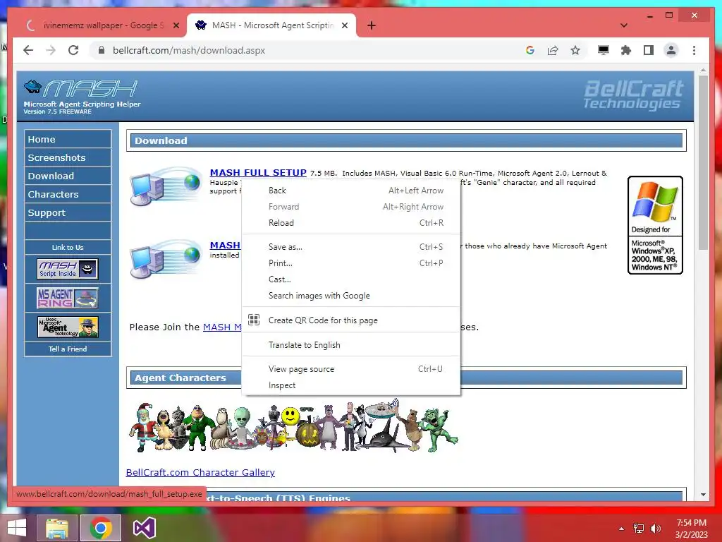Click the Uses Microsoft Agent Technology badge
This screenshot has width=722, height=542.
point(68,327)
